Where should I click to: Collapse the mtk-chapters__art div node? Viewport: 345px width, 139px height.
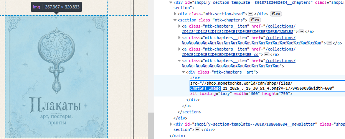tap(183, 72)
